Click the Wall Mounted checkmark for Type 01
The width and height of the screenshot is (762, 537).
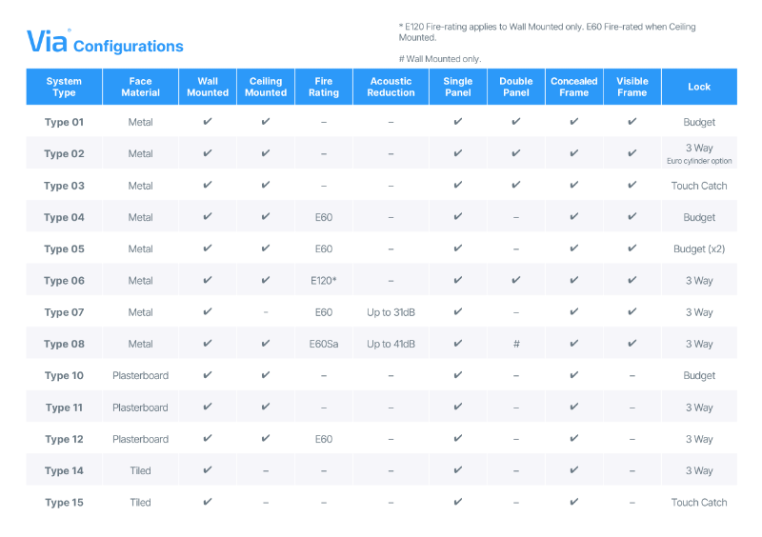point(208,121)
